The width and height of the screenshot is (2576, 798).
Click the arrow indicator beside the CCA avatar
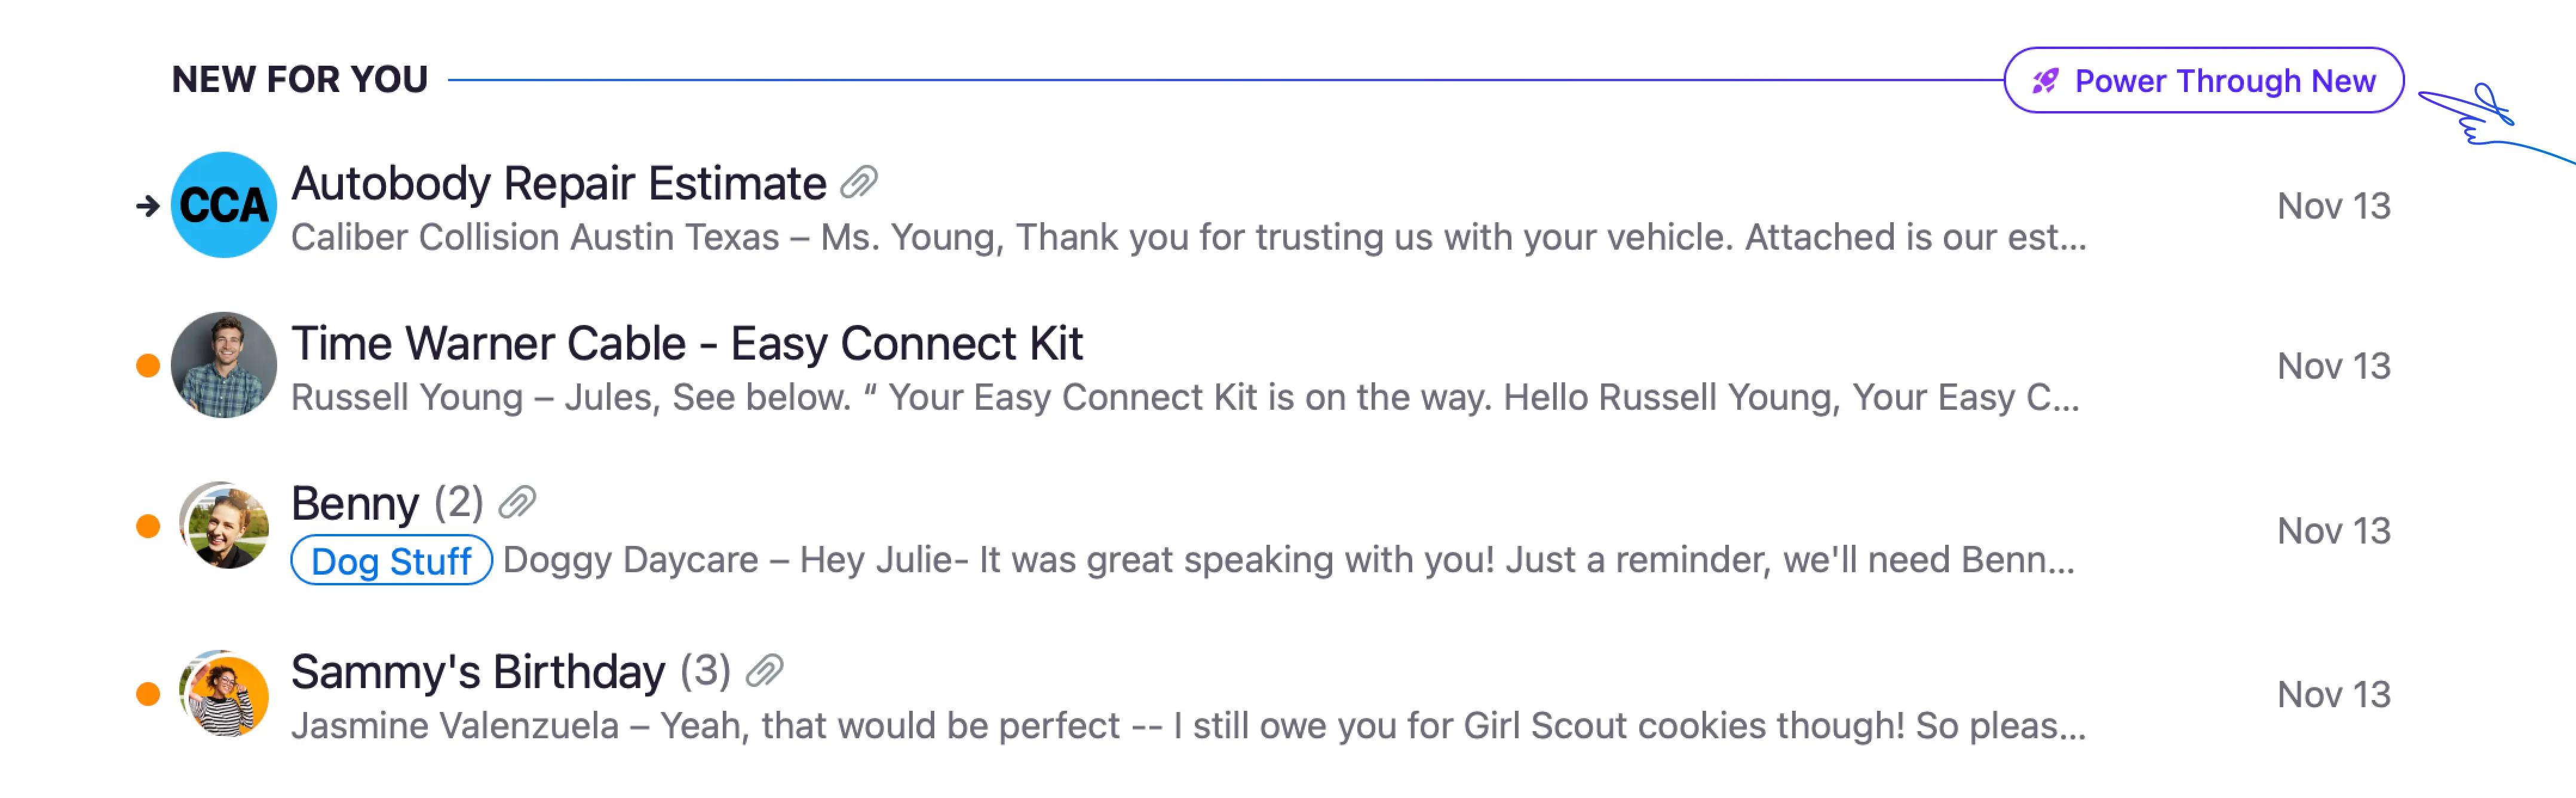[x=148, y=206]
